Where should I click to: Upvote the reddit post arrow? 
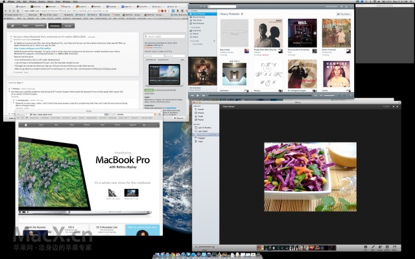(11, 36)
